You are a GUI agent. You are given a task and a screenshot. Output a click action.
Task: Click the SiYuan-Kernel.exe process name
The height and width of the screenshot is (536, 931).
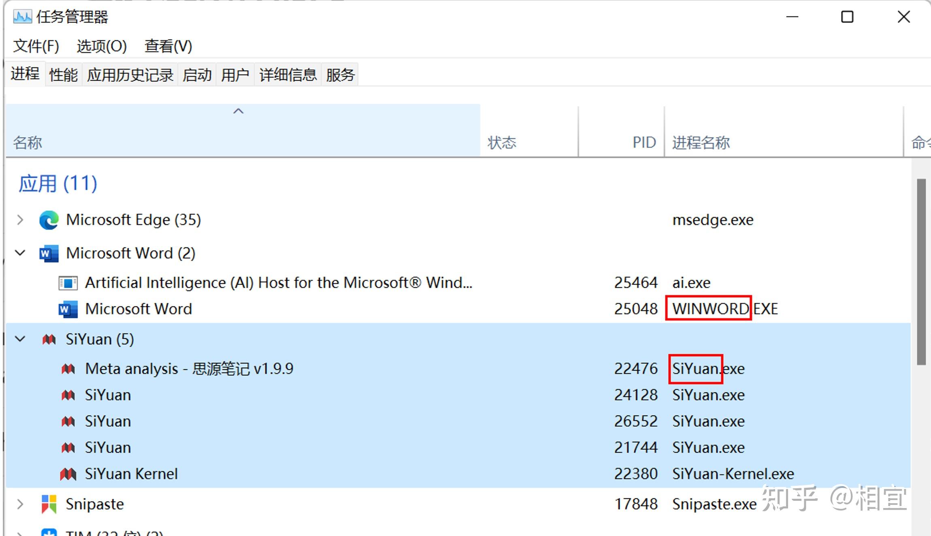(733, 474)
